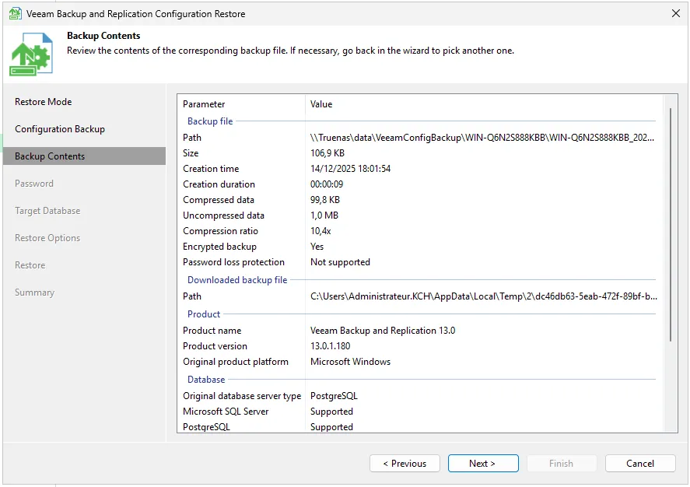The width and height of the screenshot is (690, 487).
Task: Click the Parameter column header
Action: tap(204, 104)
